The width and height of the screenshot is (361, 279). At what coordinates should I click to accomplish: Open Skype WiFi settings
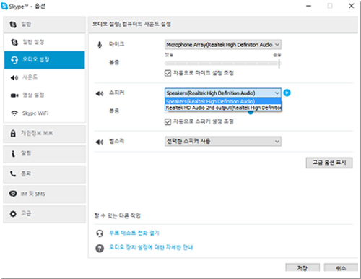pyautogui.click(x=45, y=113)
